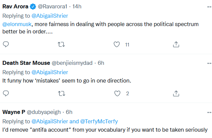
Task: Open more options for Wayne P's tweet
Action: click(210, 112)
